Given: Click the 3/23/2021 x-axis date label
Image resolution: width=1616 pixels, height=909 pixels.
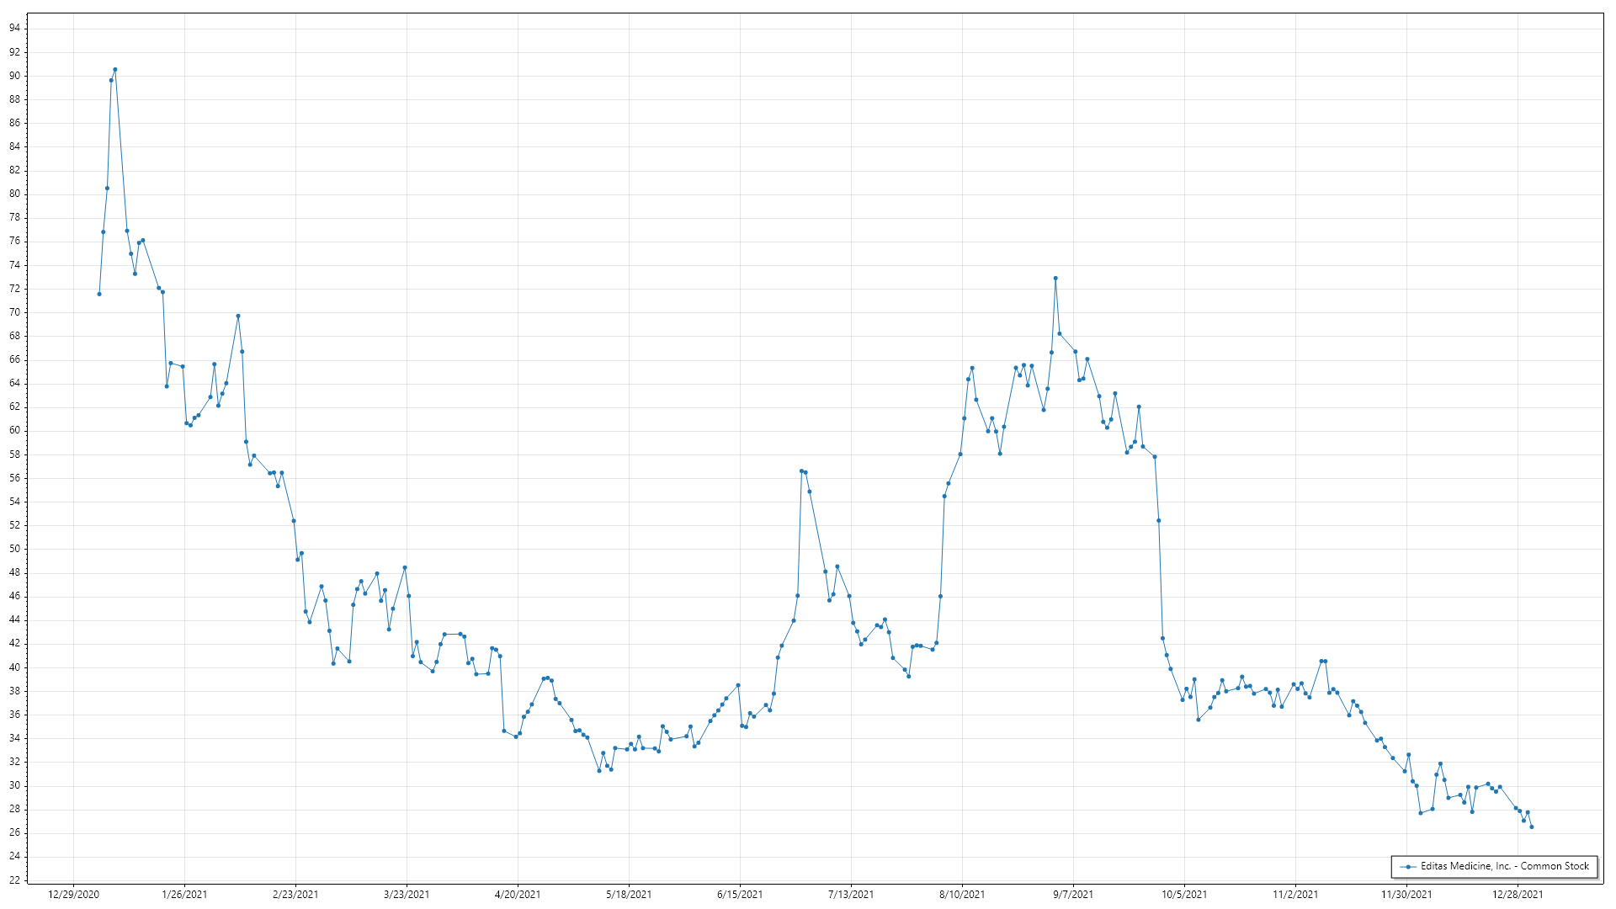Looking at the screenshot, I should point(407,895).
